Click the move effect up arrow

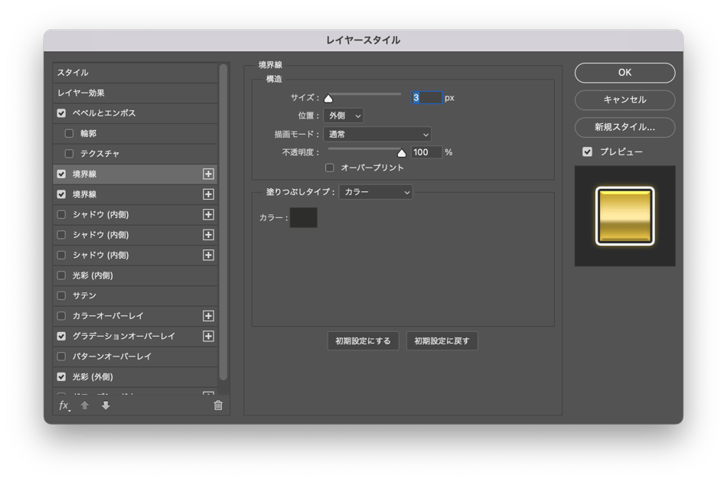click(85, 405)
